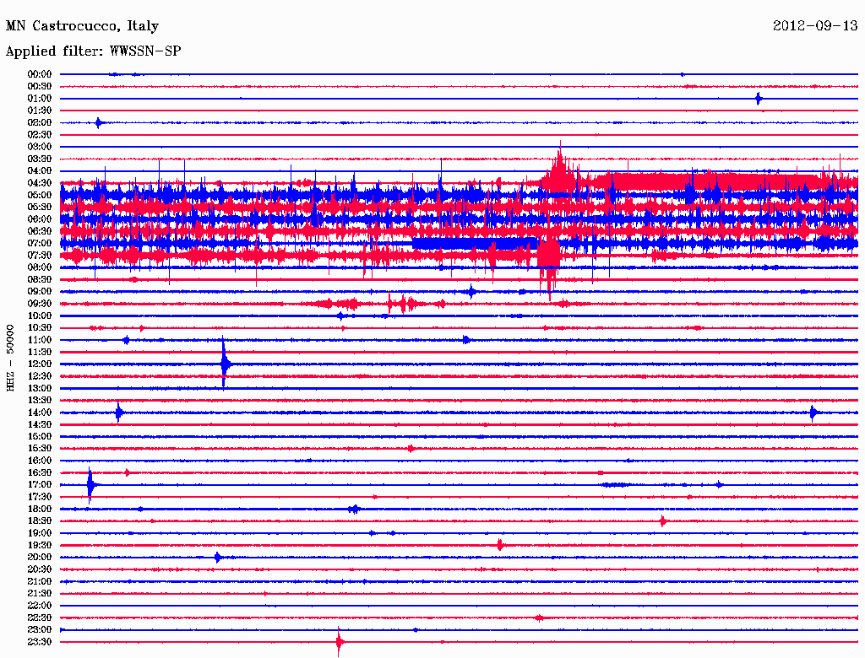The width and height of the screenshot is (865, 658).
Task: Click the blue spike on the 20:00 trace
Action: coord(217,558)
